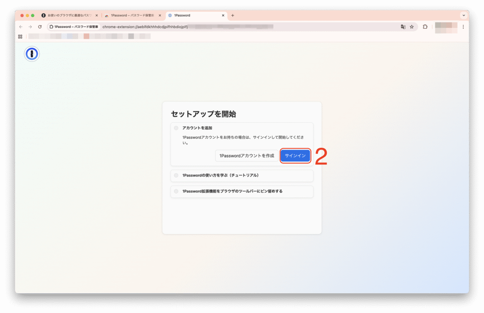
Task: Select the ツールバーにピン留めする step circle
Action: point(176,191)
